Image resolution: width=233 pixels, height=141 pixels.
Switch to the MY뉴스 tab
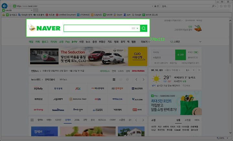click(63, 80)
